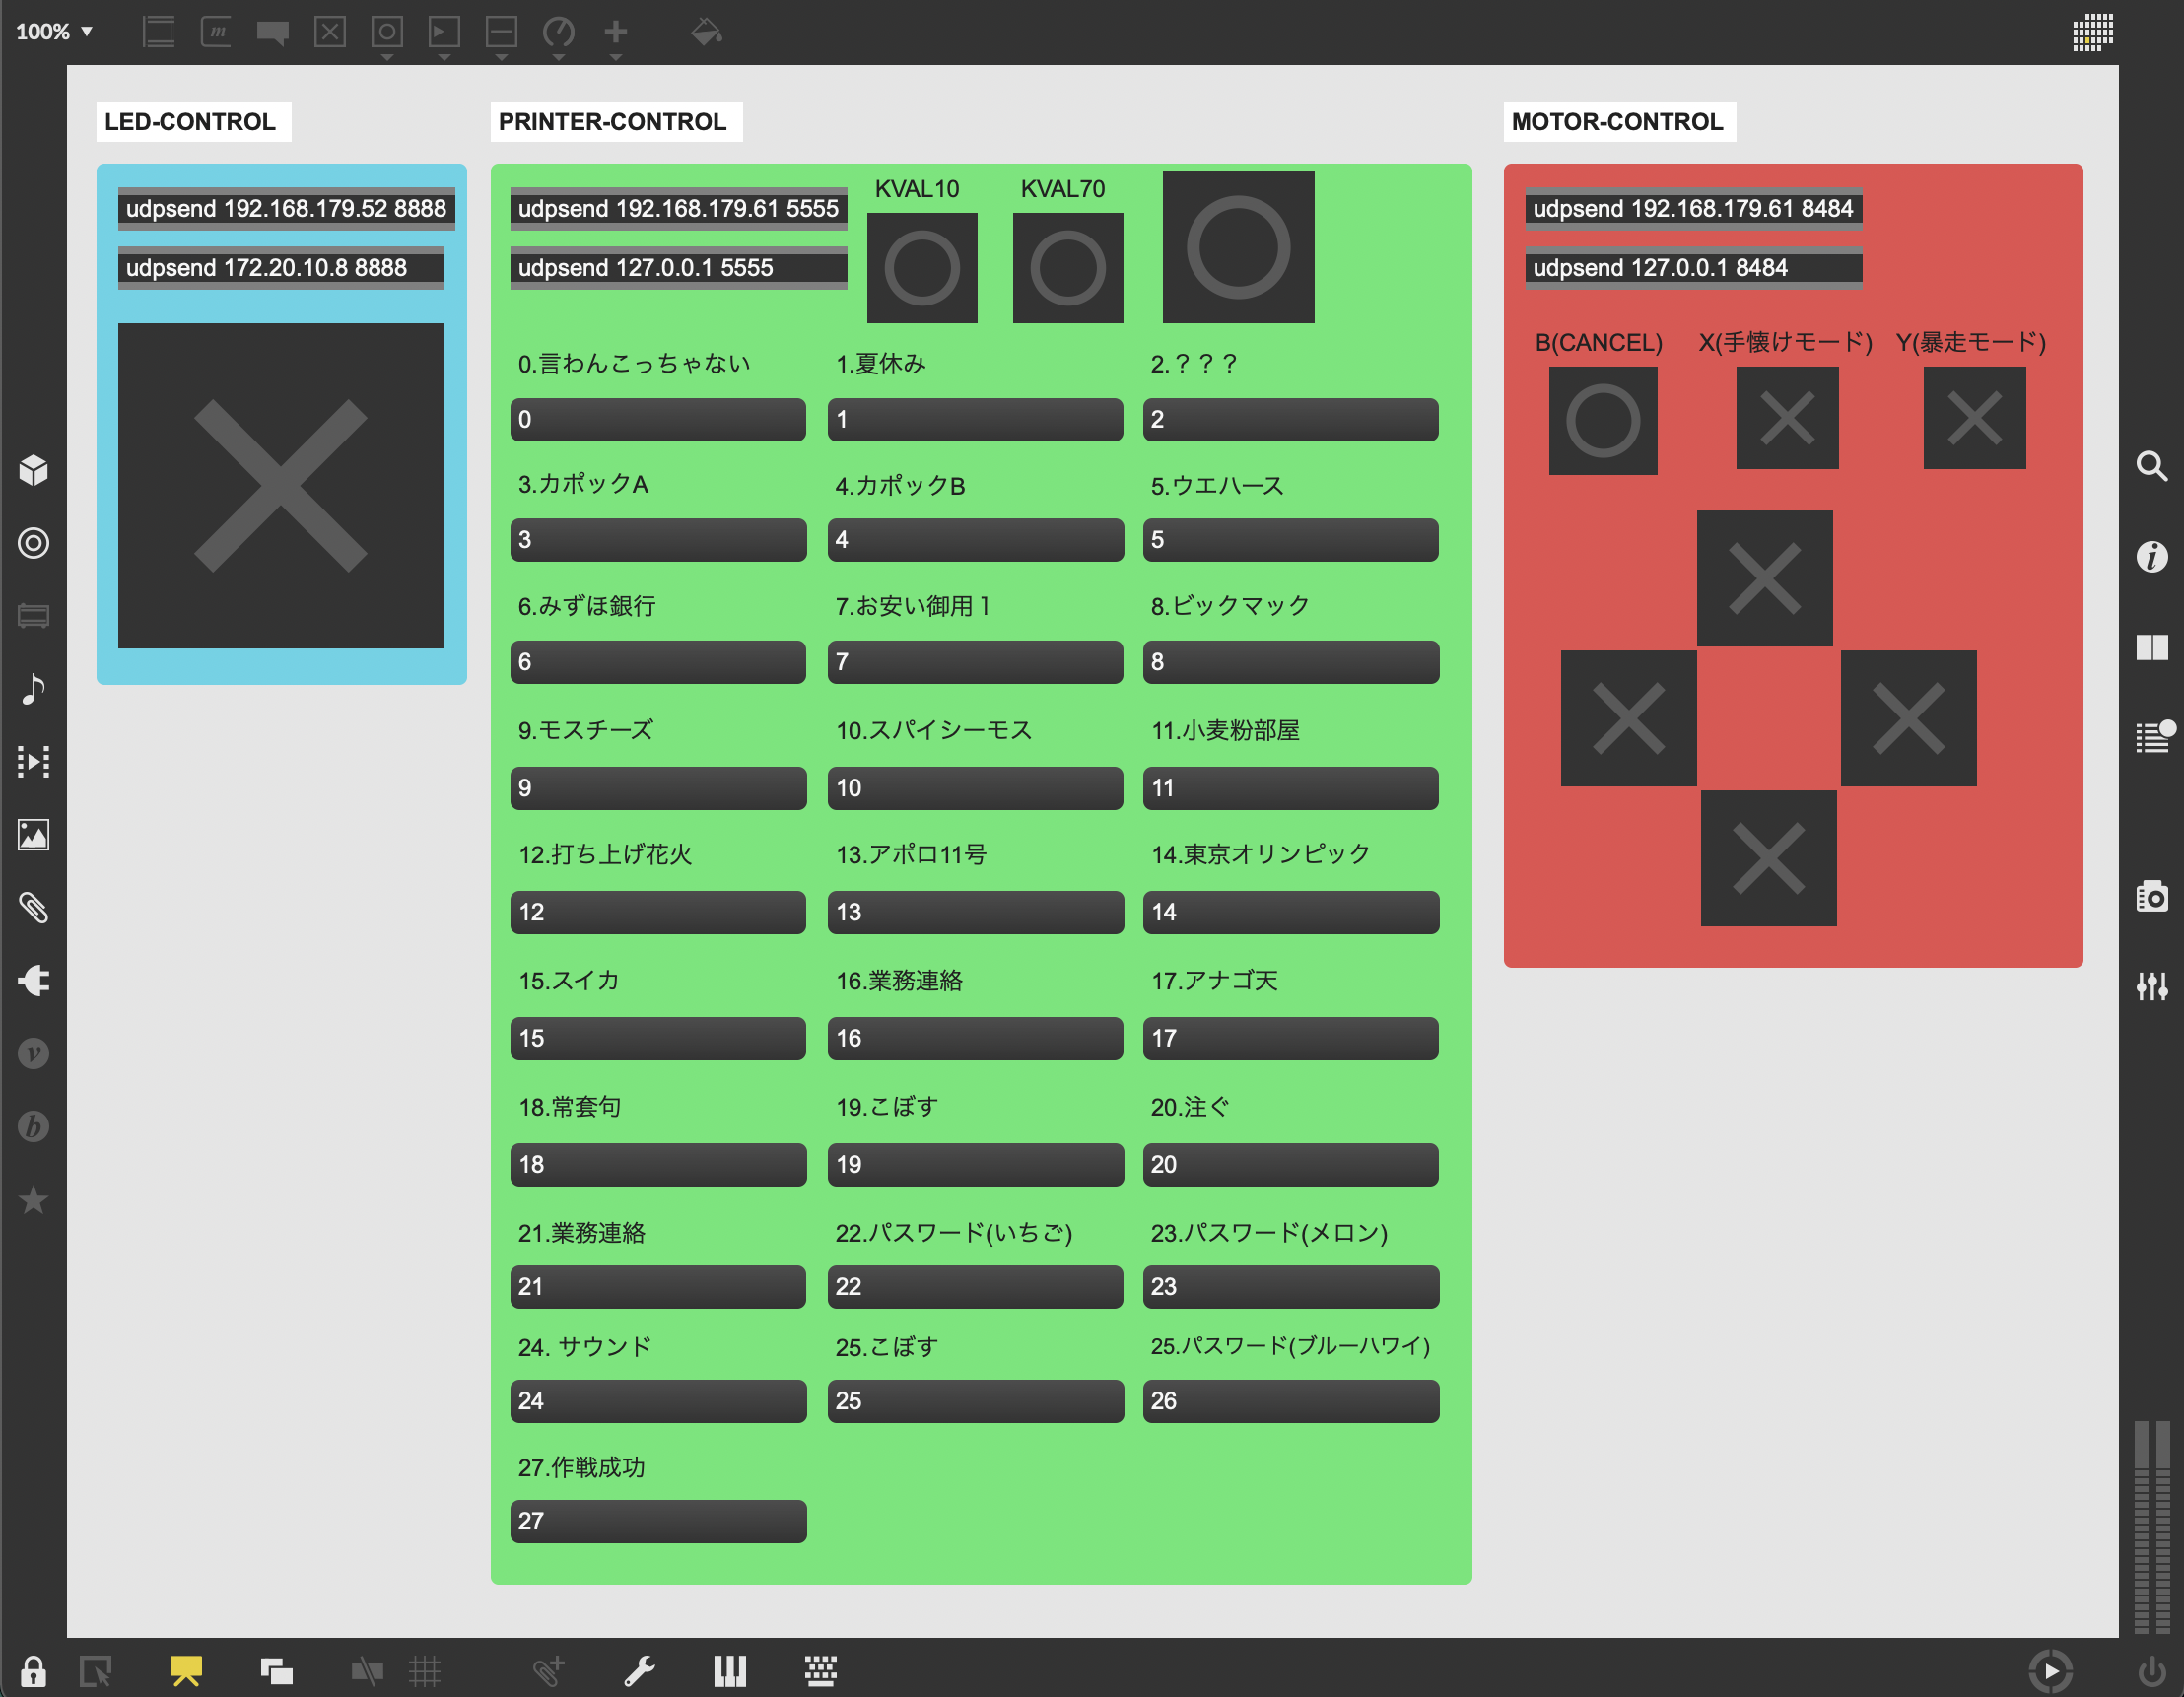Enable presentation mode icon
2184x1697 pixels.
pos(186,1670)
